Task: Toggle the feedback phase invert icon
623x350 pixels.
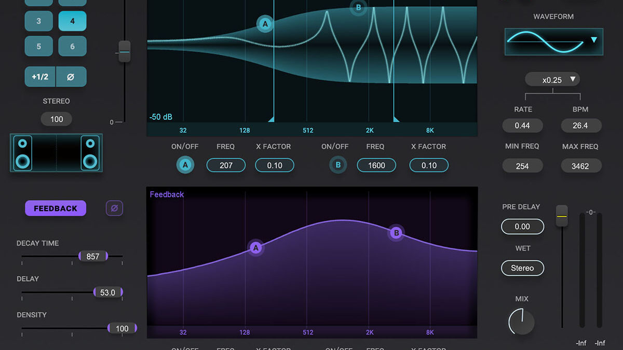Action: (x=114, y=208)
